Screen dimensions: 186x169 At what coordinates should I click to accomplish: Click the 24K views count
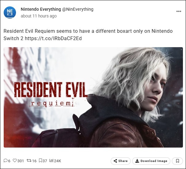click(x=57, y=161)
